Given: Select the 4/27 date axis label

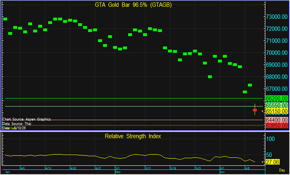Looking at the screenshot, I should coord(98,168).
